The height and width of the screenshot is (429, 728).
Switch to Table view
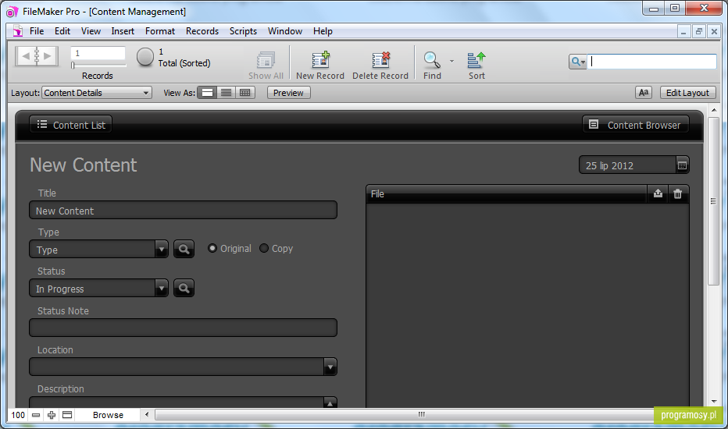(245, 93)
